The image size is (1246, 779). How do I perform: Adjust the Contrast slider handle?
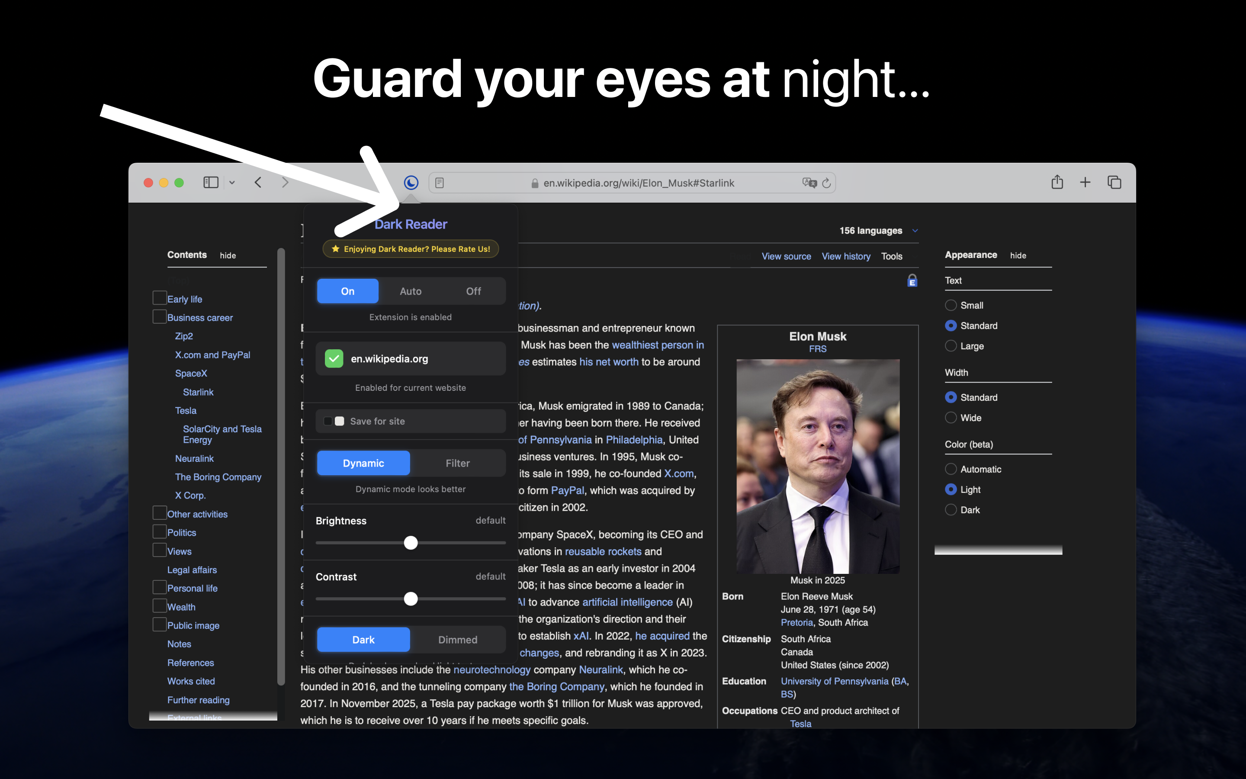click(x=410, y=599)
